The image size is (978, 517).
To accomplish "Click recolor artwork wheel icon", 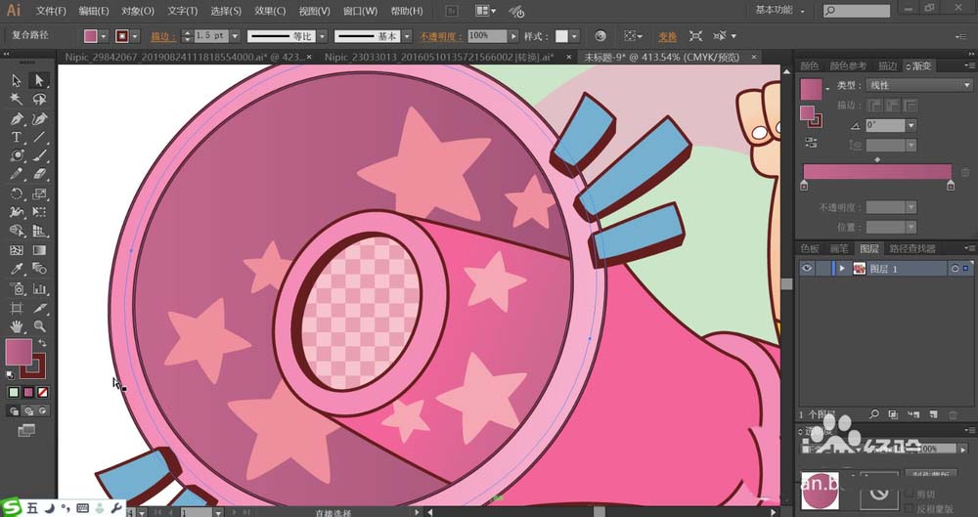I will click(x=600, y=36).
